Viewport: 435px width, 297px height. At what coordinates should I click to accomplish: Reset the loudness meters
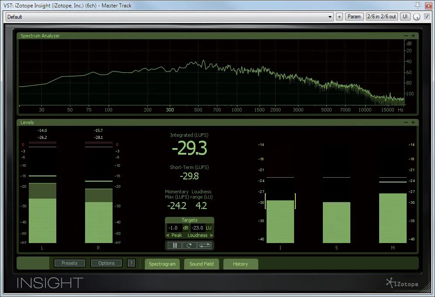point(189,245)
